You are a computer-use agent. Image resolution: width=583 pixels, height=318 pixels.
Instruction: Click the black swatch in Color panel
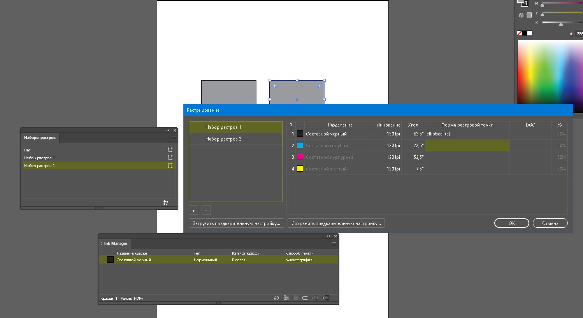pyautogui.click(x=525, y=33)
